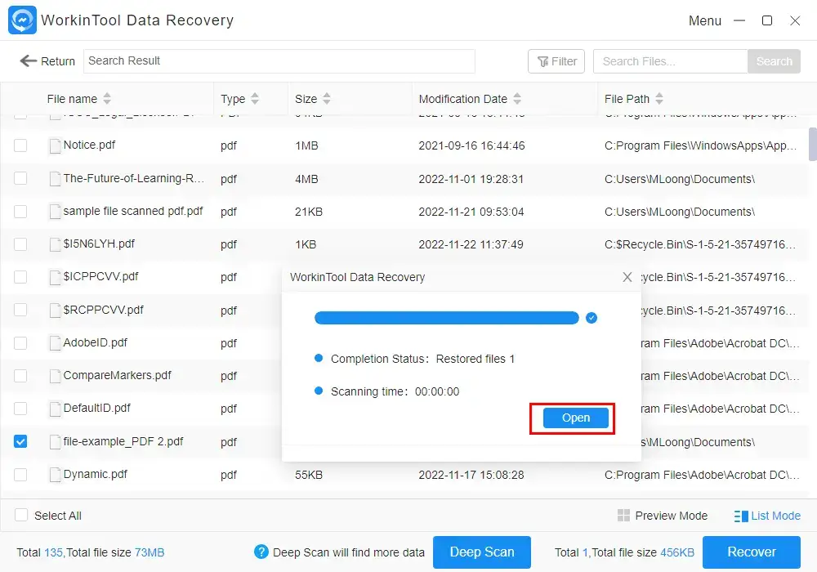The height and width of the screenshot is (572, 817).
Task: Open the Menu at top right
Action: click(x=704, y=21)
